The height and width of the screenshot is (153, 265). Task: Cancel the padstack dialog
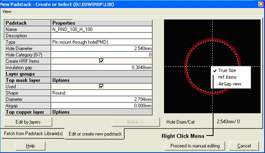(x=244, y=146)
